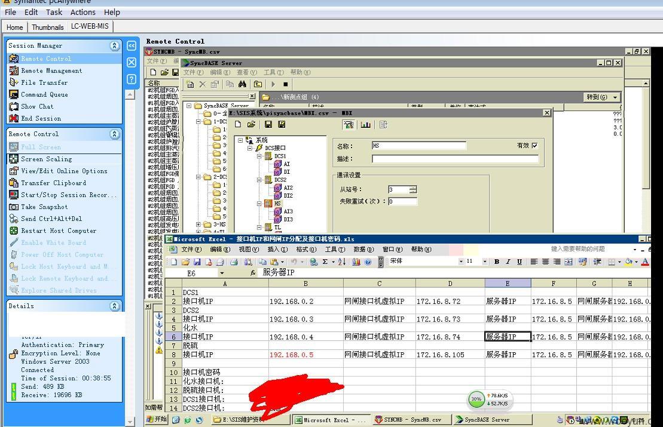This screenshot has height=427, width=663.
Task: Open File menu in pcAnywhere
Action: click(x=10, y=13)
